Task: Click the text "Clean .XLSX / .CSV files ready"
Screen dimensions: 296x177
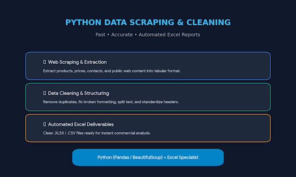Action: click(69, 133)
